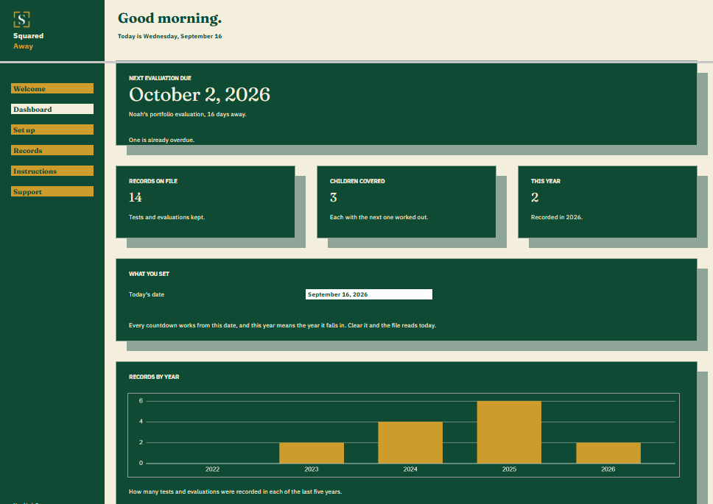The height and width of the screenshot is (504, 713).
Task: Click the October 2, 2026 due date
Action: [199, 94]
